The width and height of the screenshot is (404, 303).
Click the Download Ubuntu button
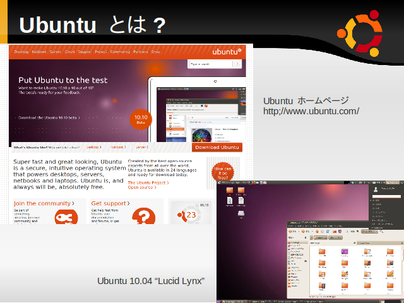[x=217, y=147]
